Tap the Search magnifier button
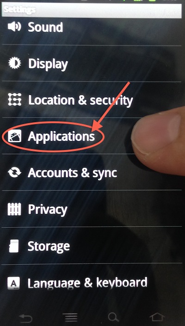Viewport: 185px width, 326px height. point(114,317)
